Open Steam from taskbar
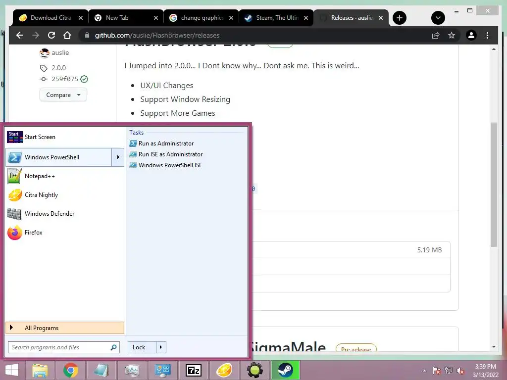 click(286, 370)
